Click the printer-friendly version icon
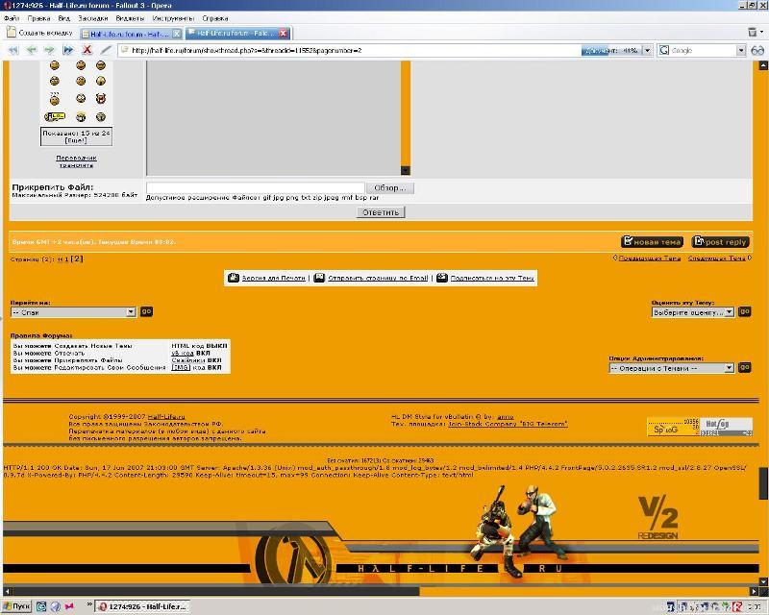 click(x=233, y=278)
